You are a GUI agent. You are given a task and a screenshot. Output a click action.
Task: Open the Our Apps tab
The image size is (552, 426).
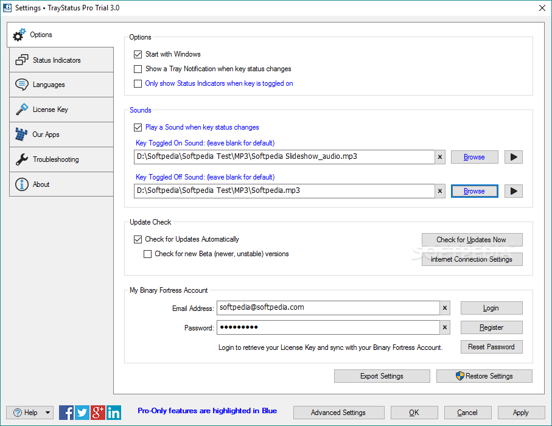(x=61, y=134)
